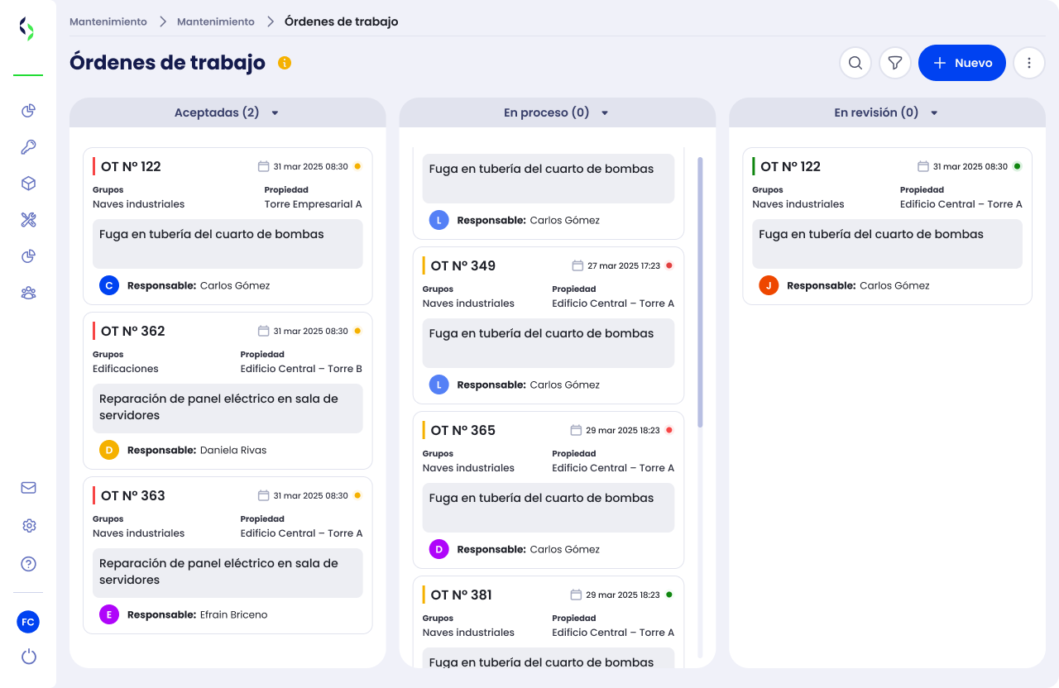The image size is (1059, 688).
Task: Click L avatar on OT Nº 349 card
Action: [x=439, y=385]
